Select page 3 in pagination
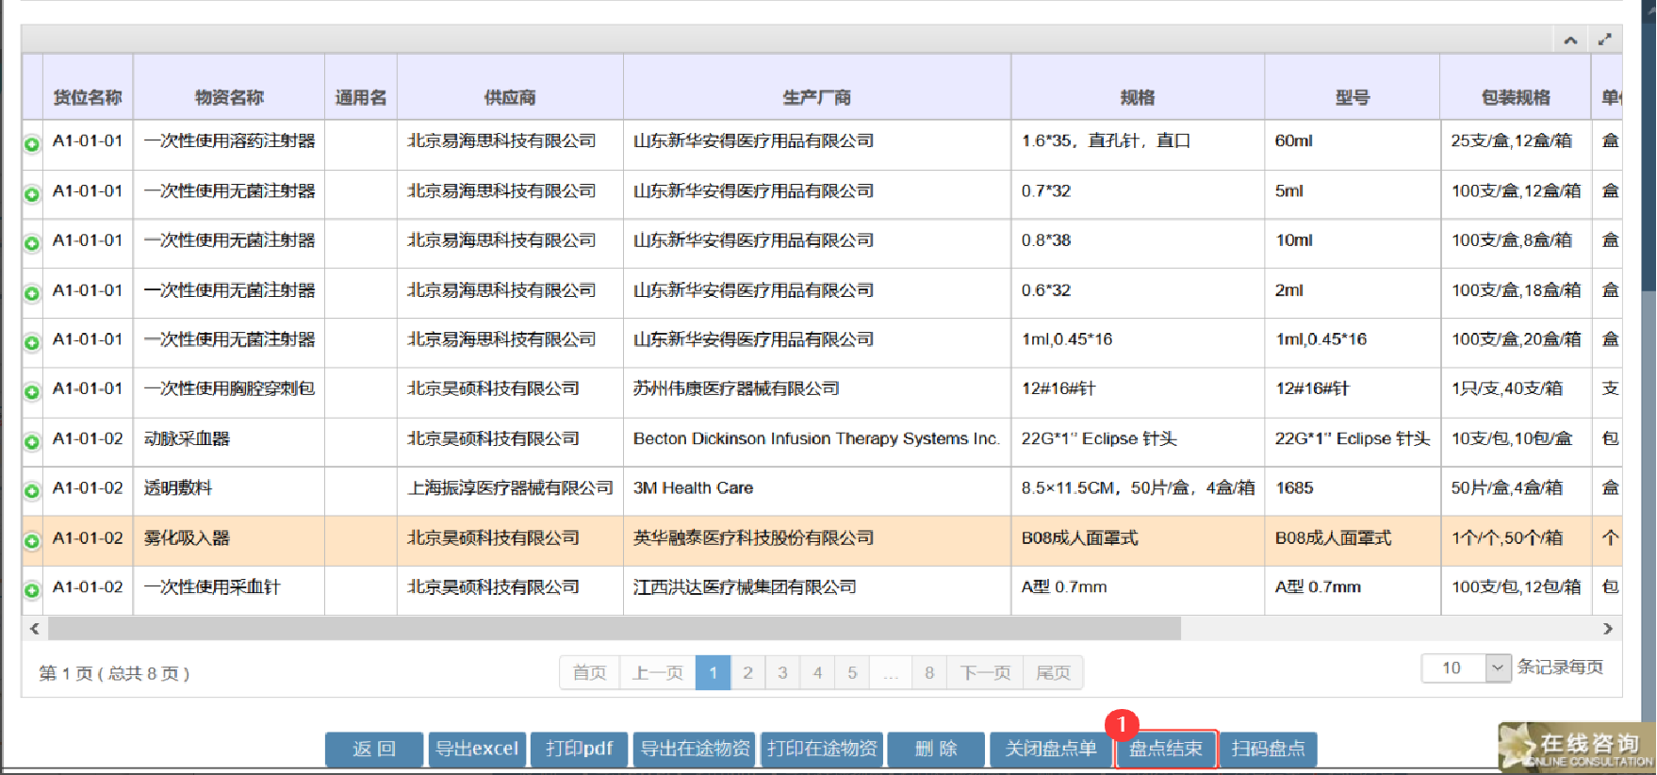The image size is (1657, 775). click(x=782, y=673)
